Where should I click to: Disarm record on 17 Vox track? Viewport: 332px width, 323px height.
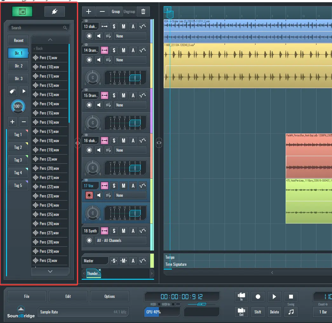point(89,195)
